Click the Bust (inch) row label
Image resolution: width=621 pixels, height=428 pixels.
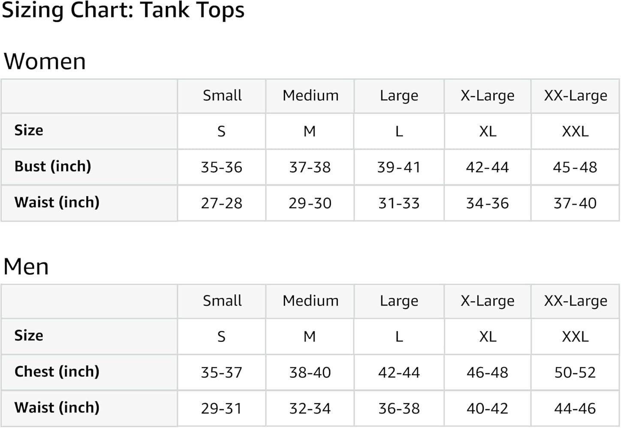click(53, 166)
